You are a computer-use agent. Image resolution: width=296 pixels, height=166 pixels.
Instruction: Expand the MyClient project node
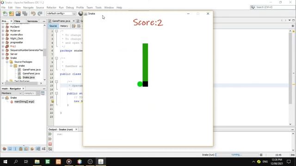pos(3,27)
